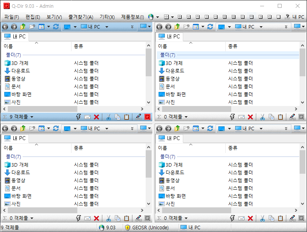Viewport: 307px width, 232px height.
Task: Open view-mode dropdown arrow in top-left pane
Action: (48, 27)
